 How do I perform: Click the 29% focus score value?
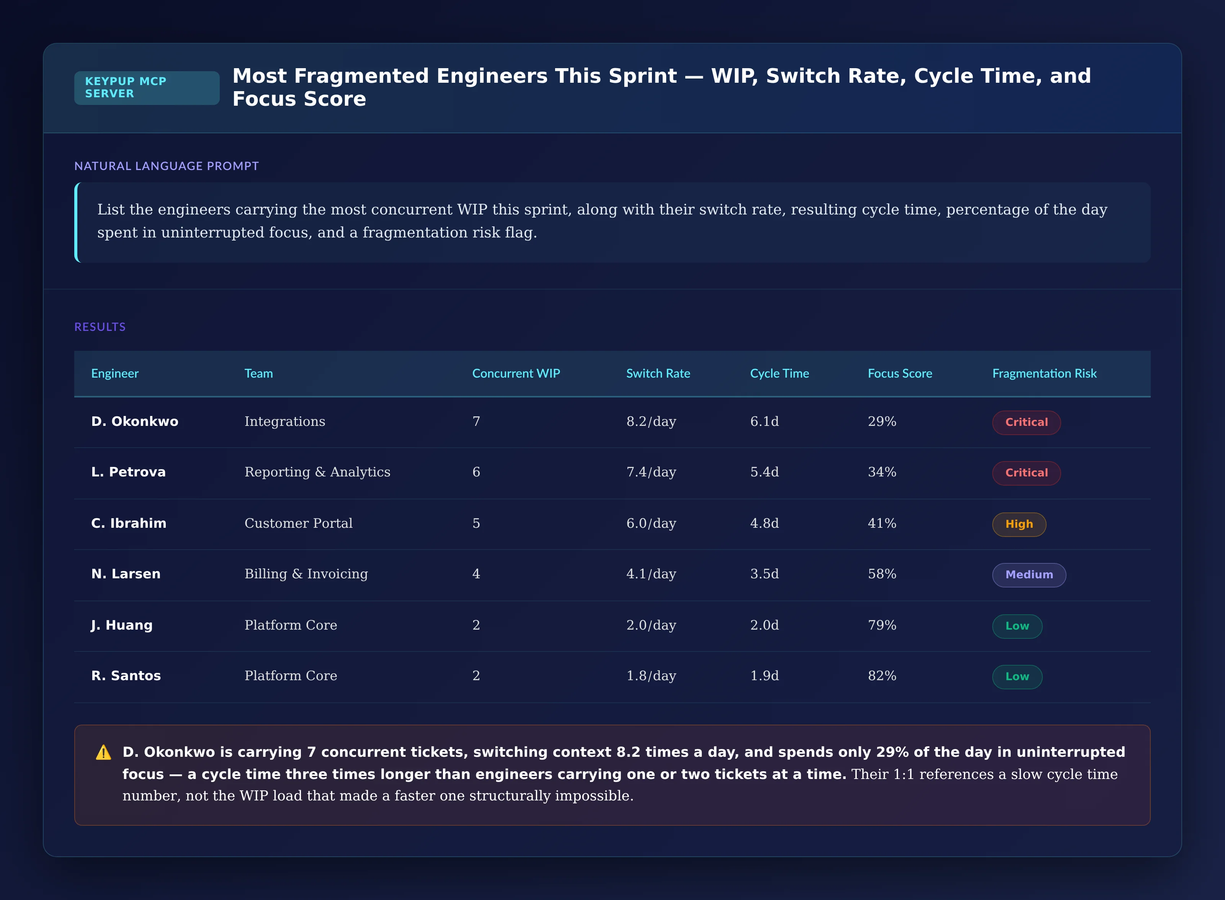pyautogui.click(x=882, y=422)
